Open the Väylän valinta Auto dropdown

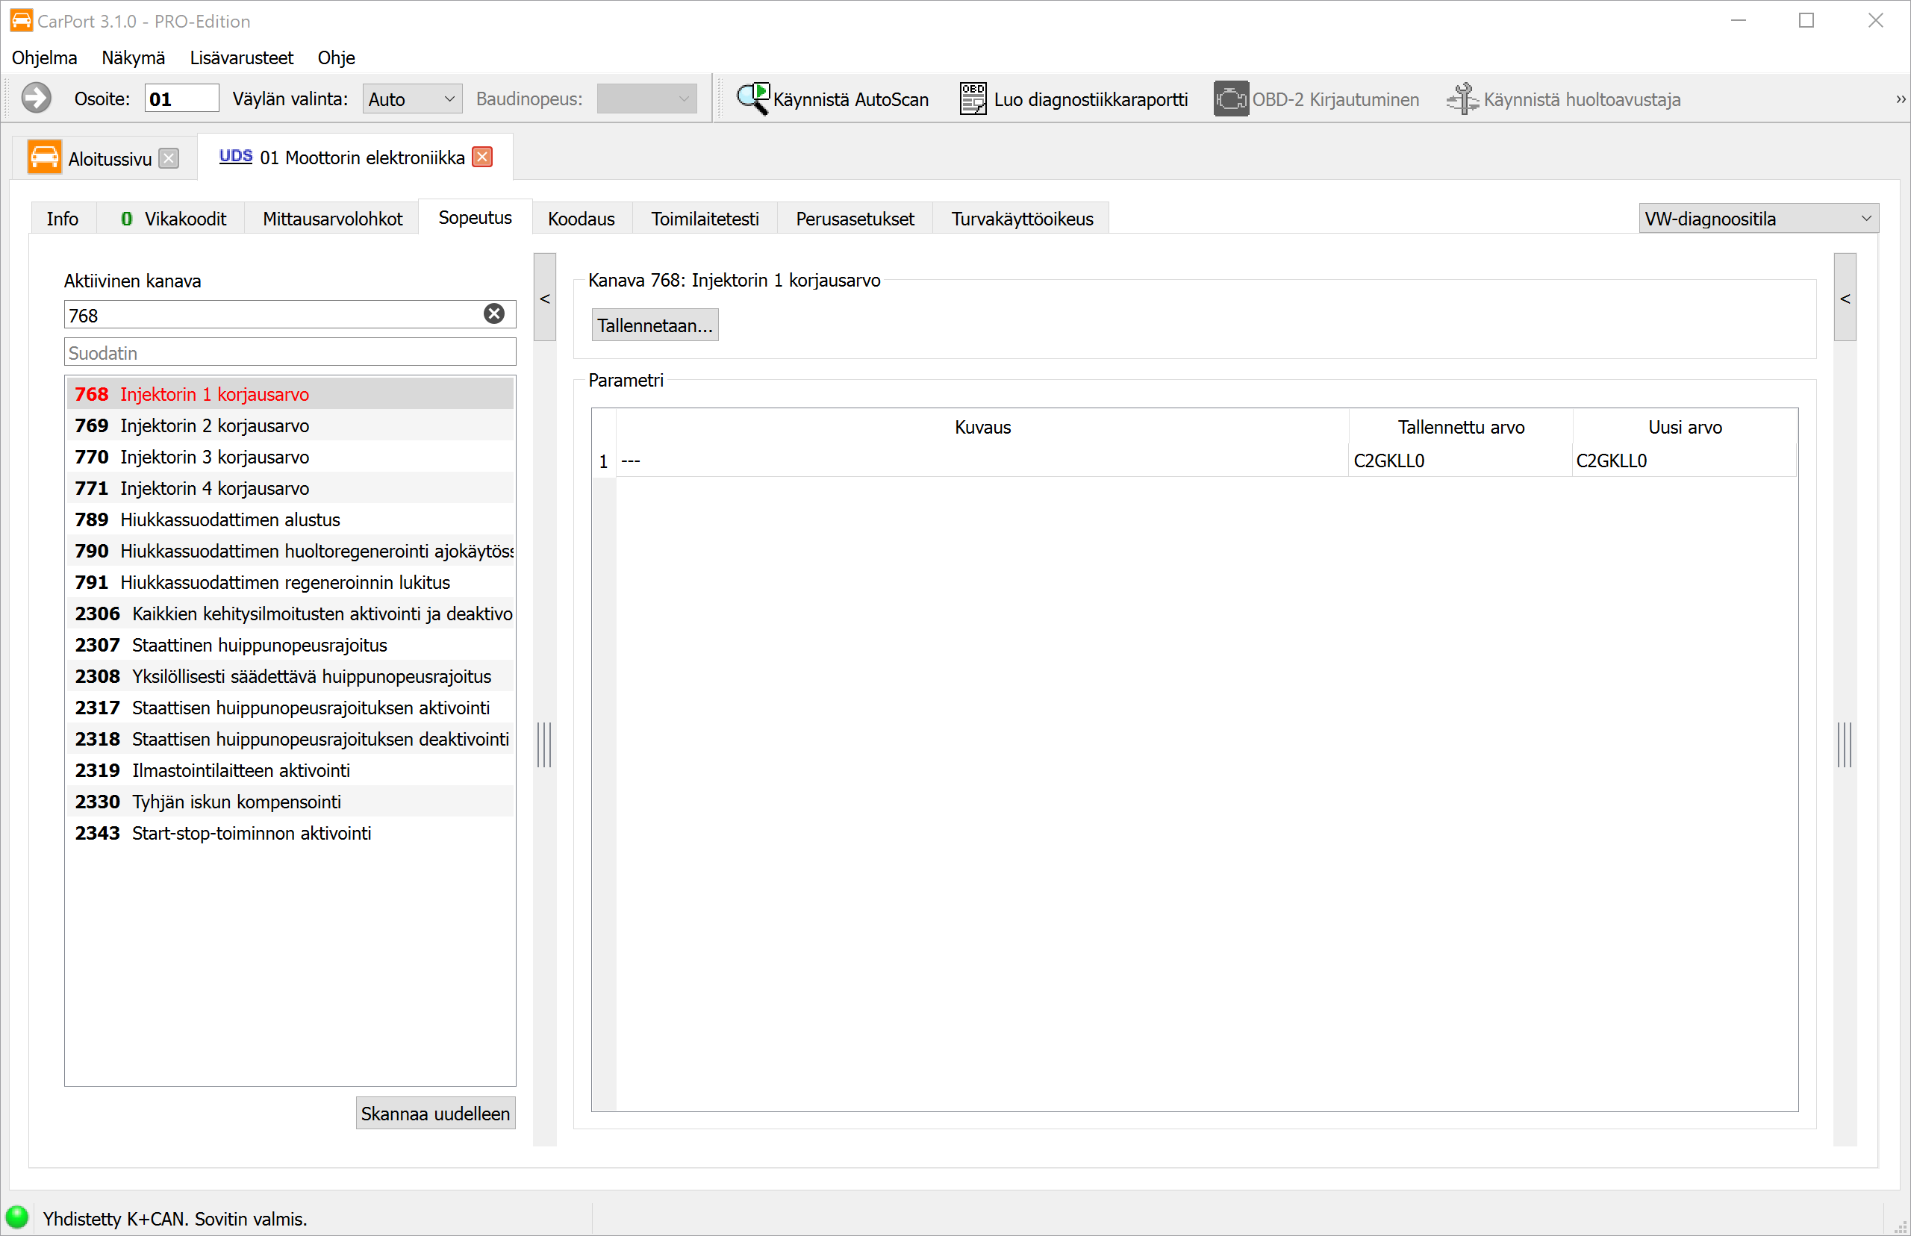pos(412,99)
